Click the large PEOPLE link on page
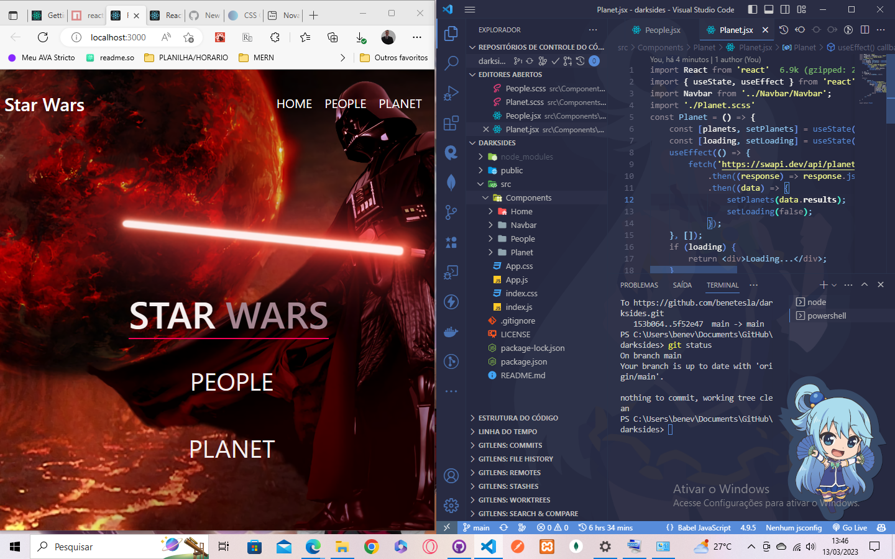The height and width of the screenshot is (559, 895). (232, 382)
